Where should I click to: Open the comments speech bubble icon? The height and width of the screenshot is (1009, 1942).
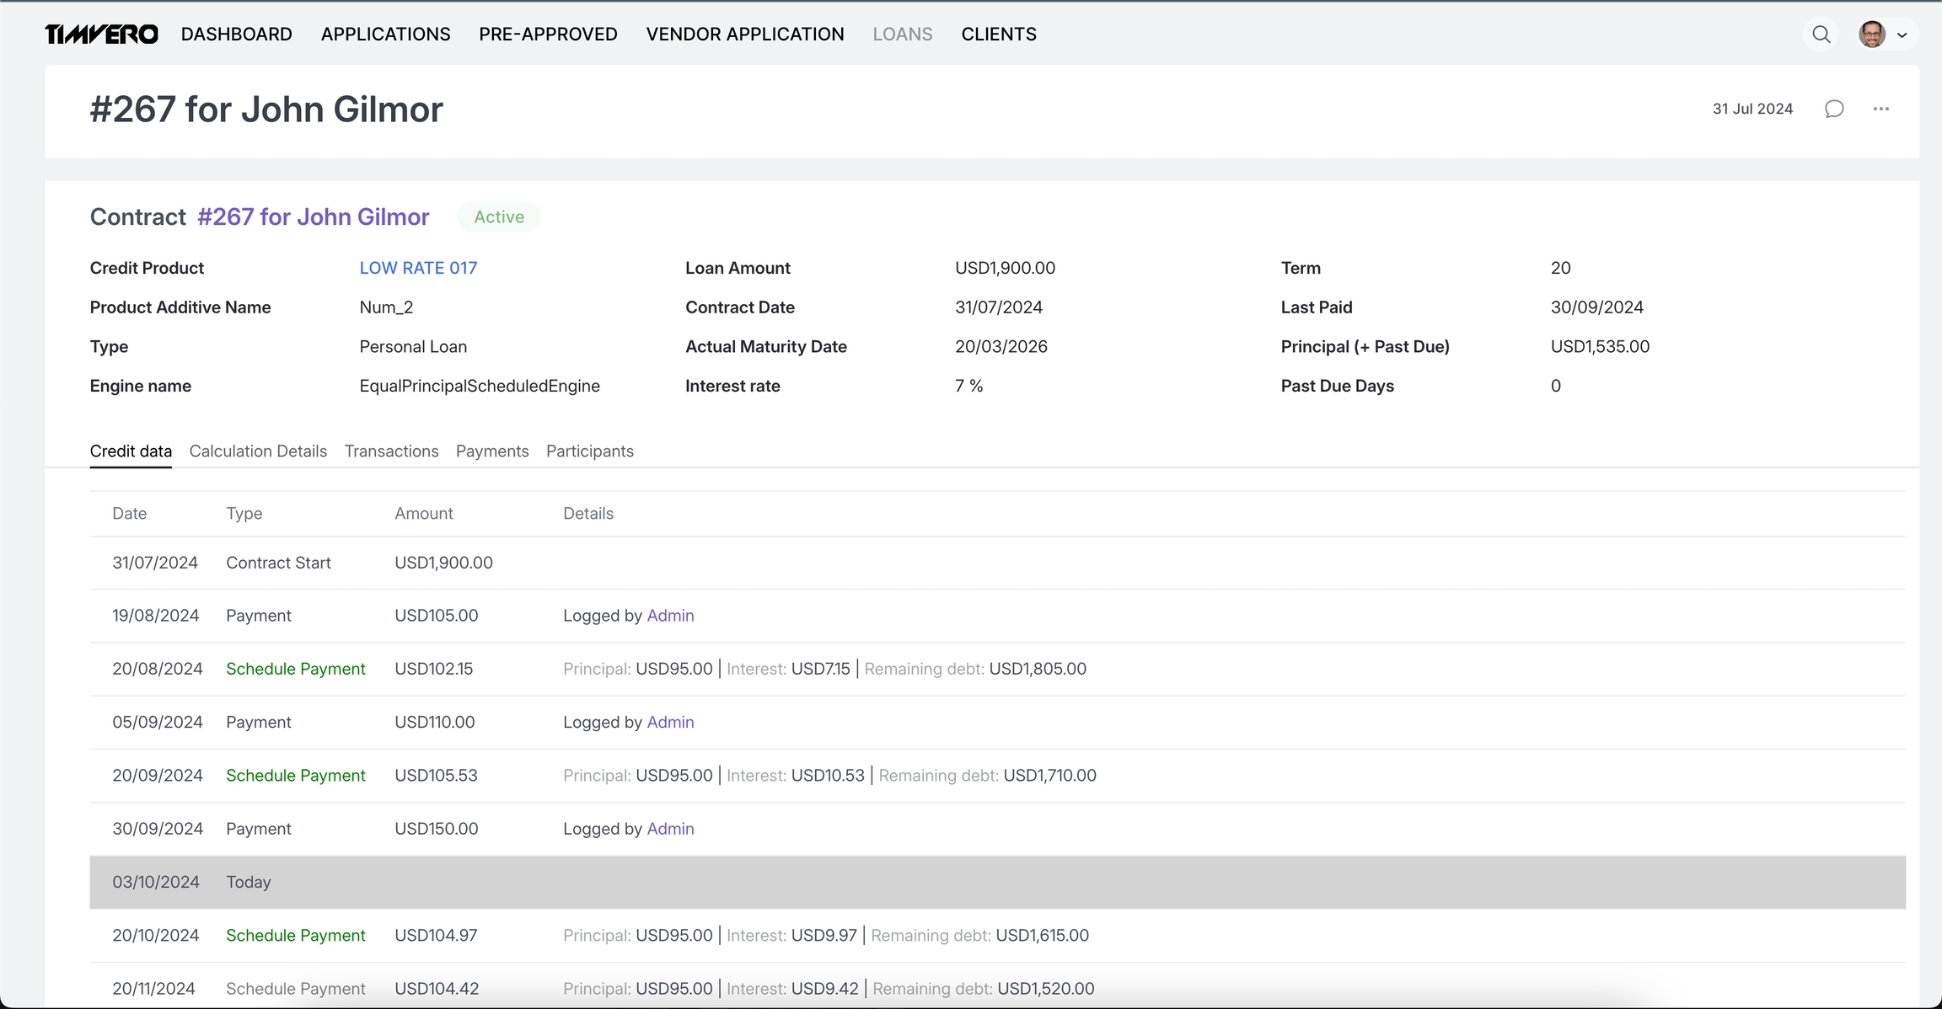[x=1834, y=109]
